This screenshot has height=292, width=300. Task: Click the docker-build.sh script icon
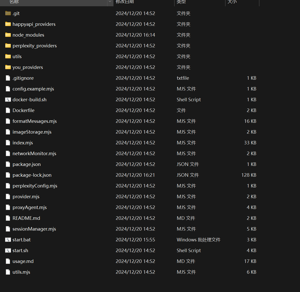(x=8, y=100)
